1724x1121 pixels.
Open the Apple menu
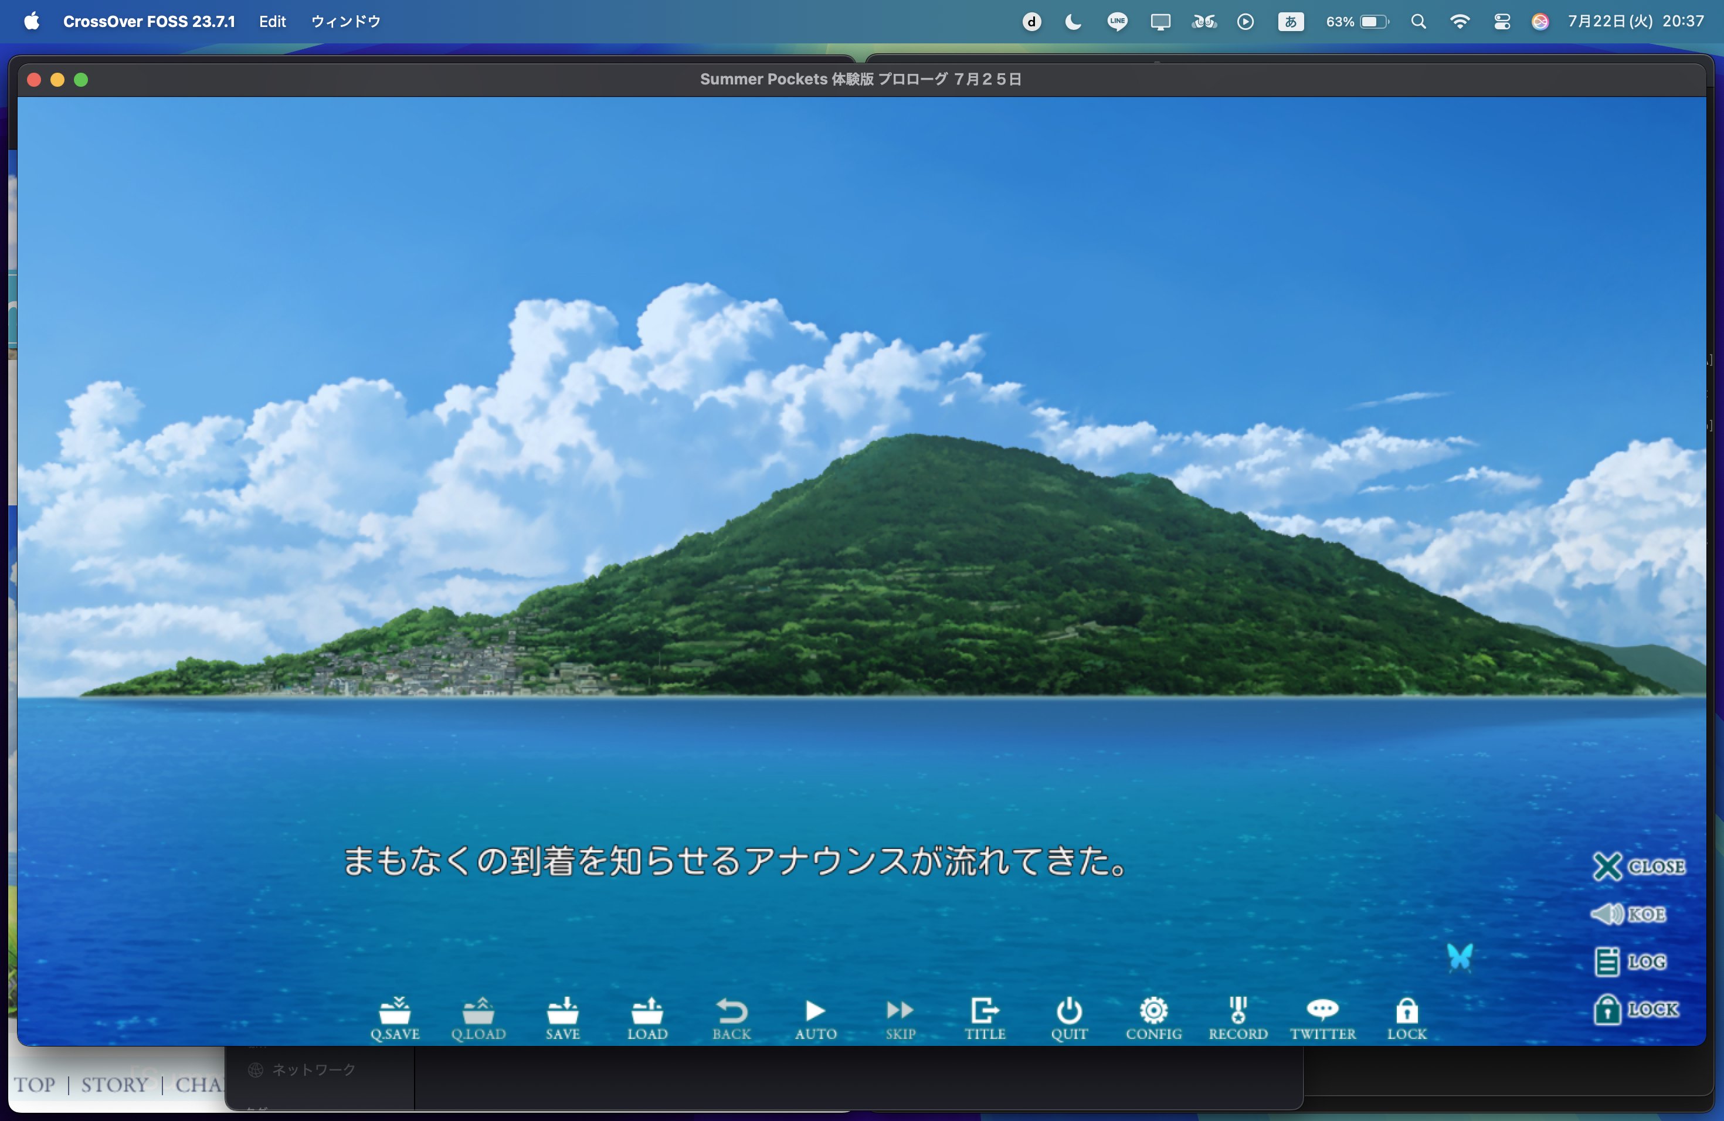(31, 21)
